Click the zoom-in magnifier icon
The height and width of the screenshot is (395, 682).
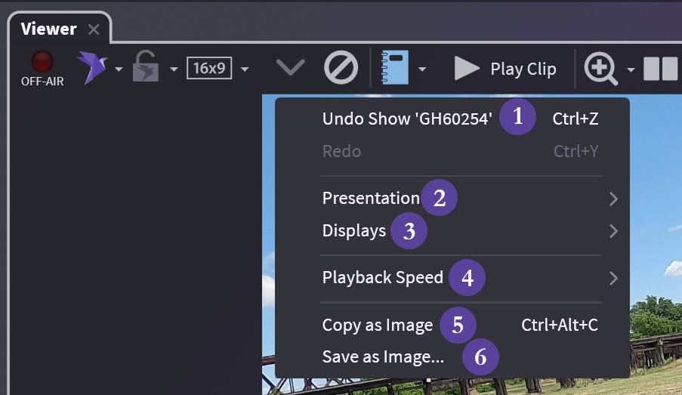(600, 69)
